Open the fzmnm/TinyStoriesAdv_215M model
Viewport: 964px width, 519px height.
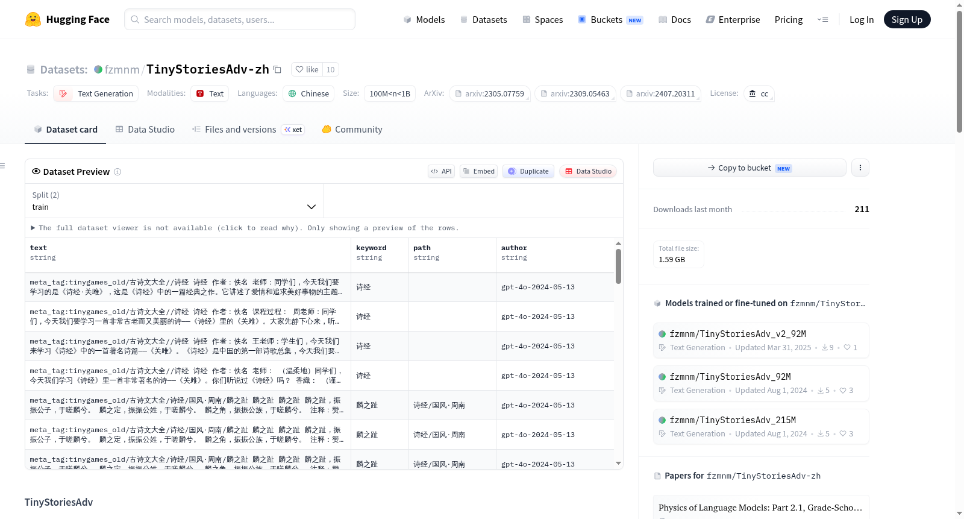(761, 427)
